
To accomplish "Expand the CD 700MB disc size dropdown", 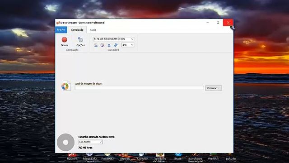I will pos(90,142).
